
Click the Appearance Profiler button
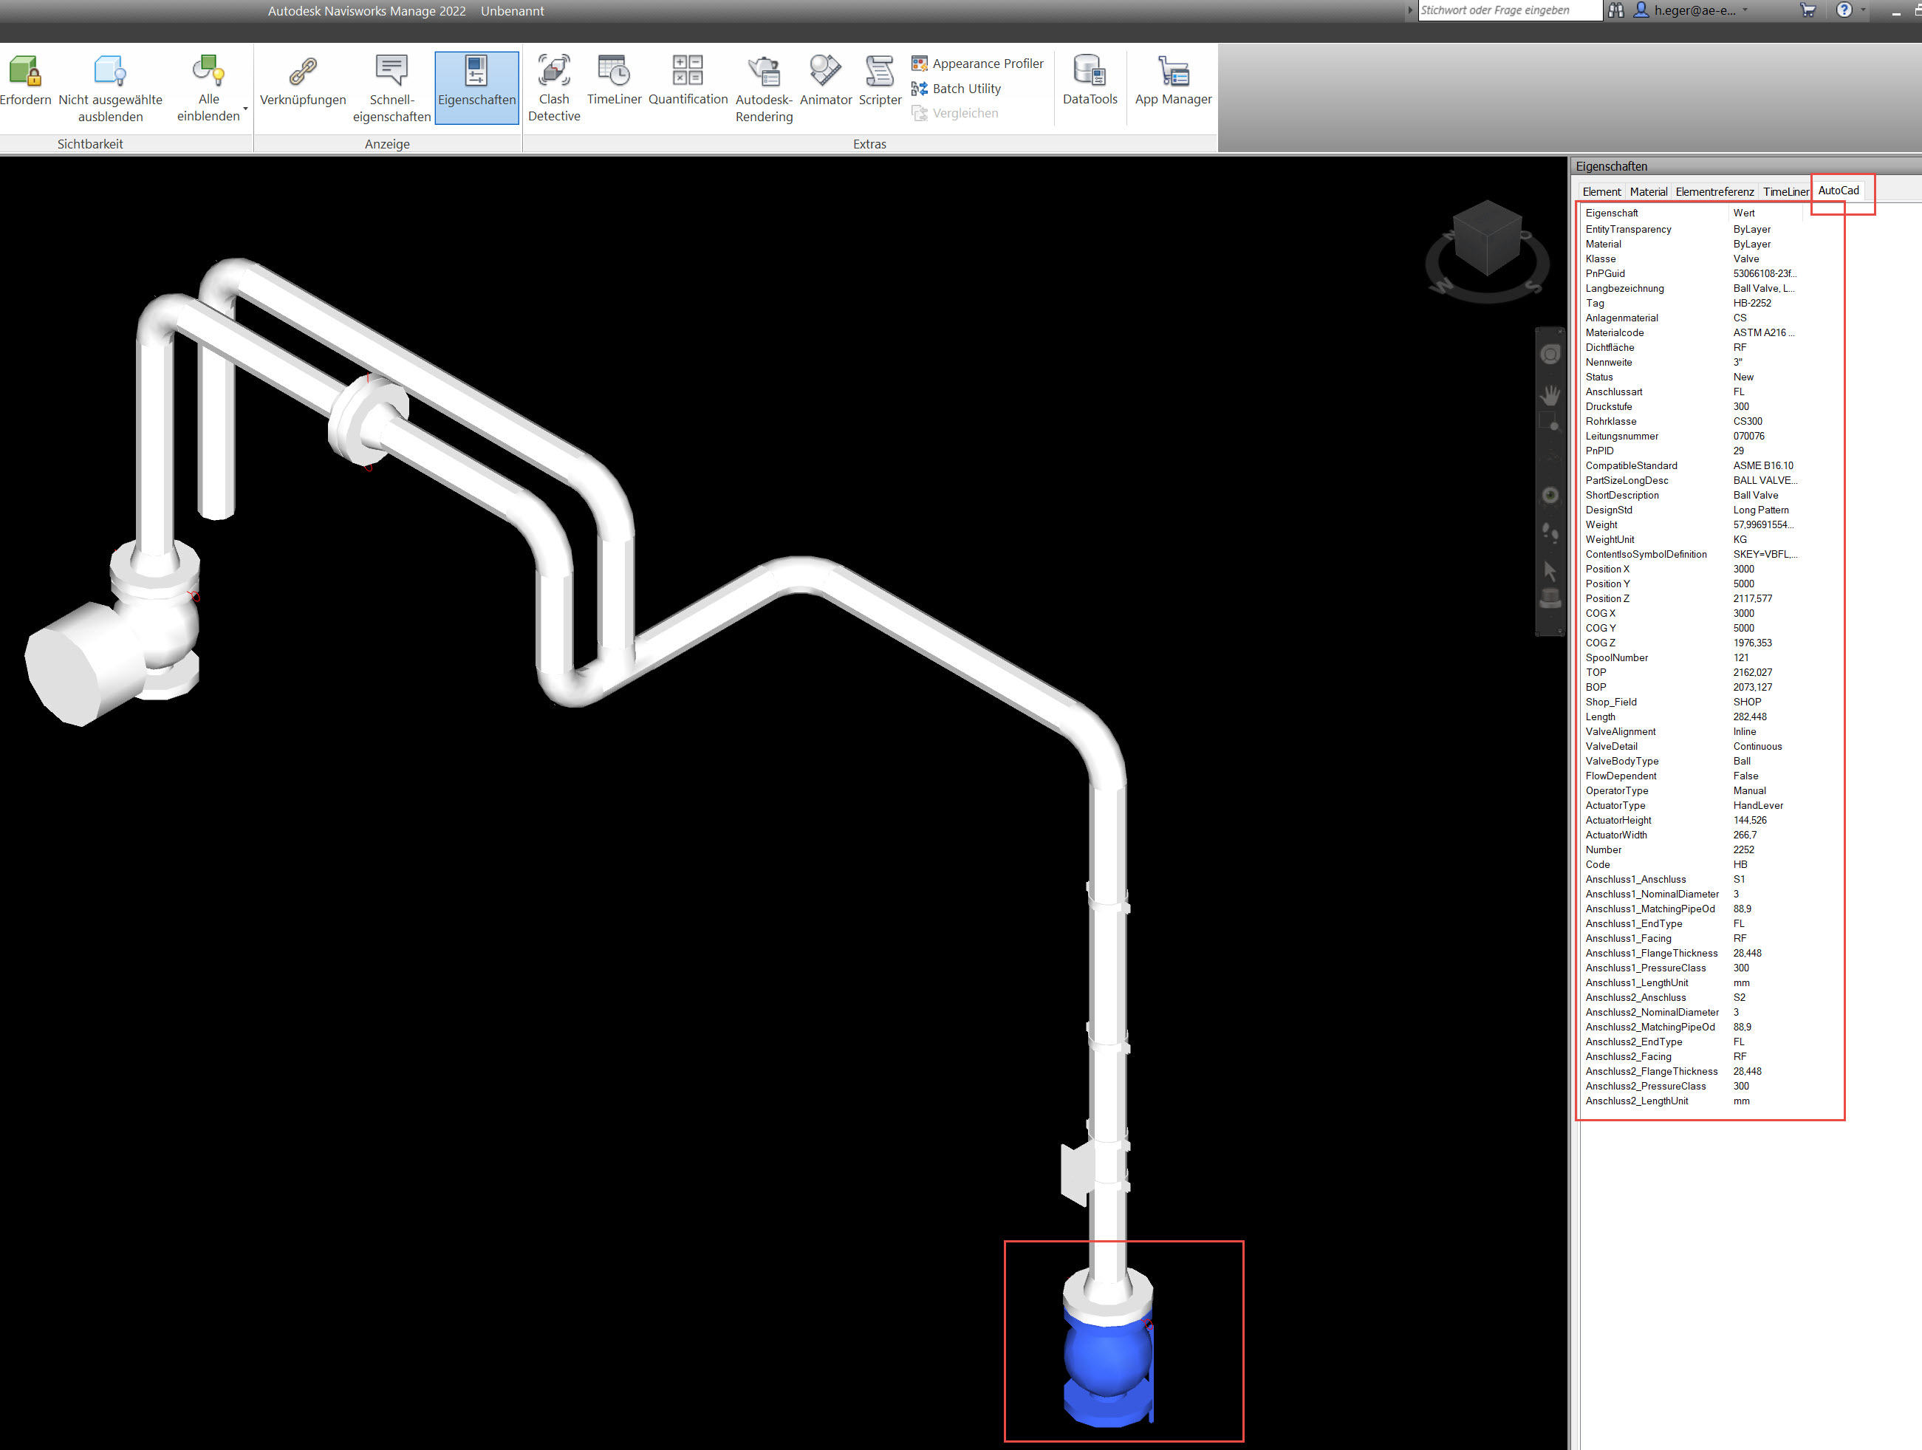click(977, 64)
